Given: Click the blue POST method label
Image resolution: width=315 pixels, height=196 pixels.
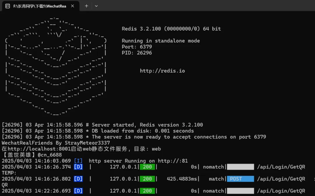Looking at the screenshot, I should [240, 179].
